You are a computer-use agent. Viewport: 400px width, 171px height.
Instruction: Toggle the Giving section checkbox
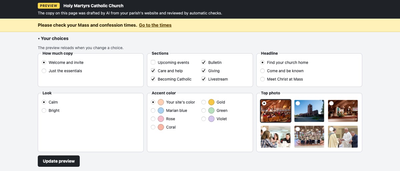point(203,71)
